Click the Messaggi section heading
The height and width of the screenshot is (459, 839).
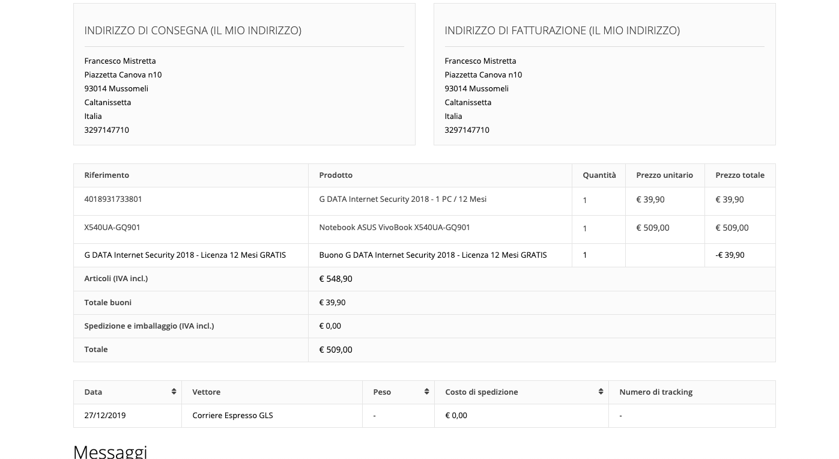point(110,451)
